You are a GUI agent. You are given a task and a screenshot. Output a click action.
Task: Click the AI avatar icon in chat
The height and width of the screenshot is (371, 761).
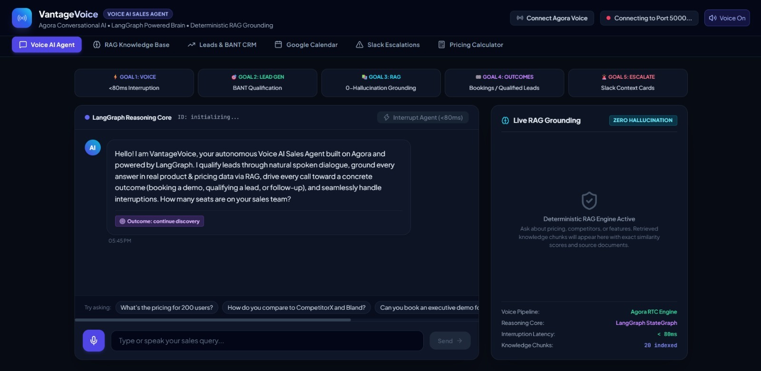click(x=93, y=148)
